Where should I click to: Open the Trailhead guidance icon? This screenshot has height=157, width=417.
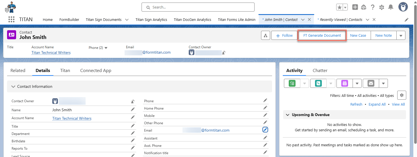[x=364, y=7]
